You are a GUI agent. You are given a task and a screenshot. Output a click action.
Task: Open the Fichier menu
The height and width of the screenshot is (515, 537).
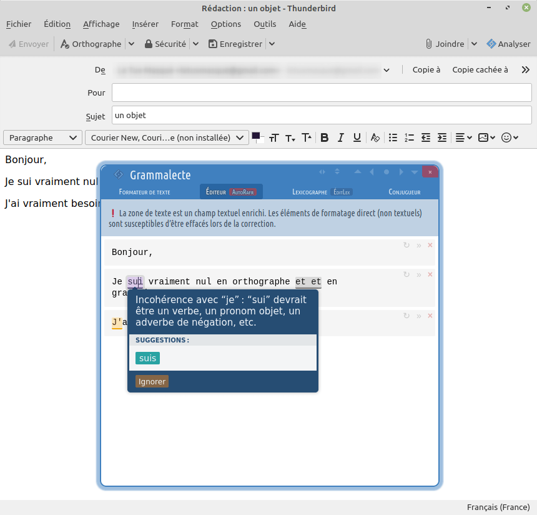(x=19, y=24)
